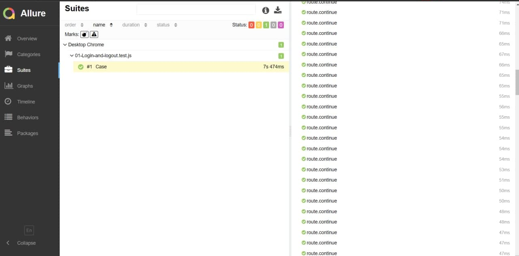Open Categories via the flag icon
The image size is (519, 256).
[x=8, y=54]
